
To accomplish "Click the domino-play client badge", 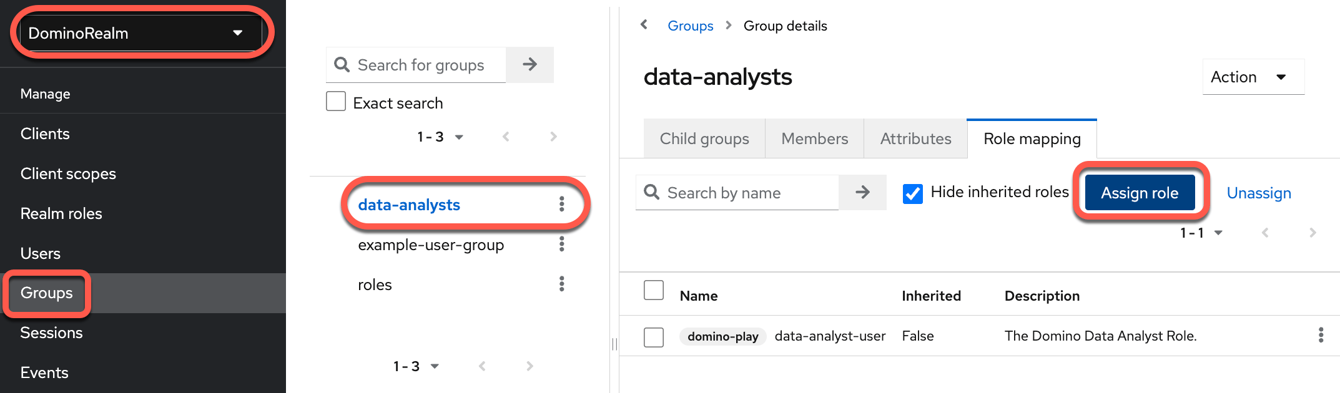I will point(723,336).
